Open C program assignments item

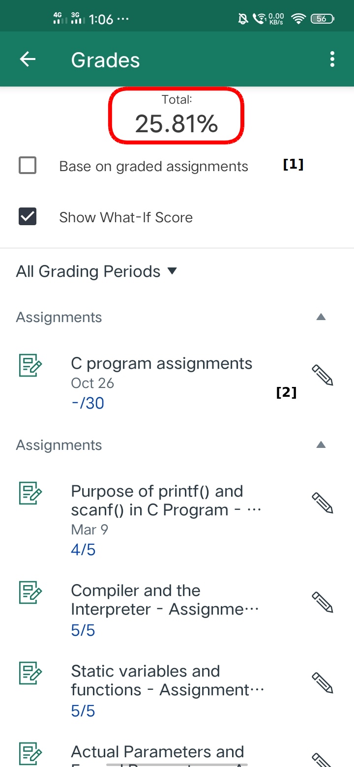(161, 364)
